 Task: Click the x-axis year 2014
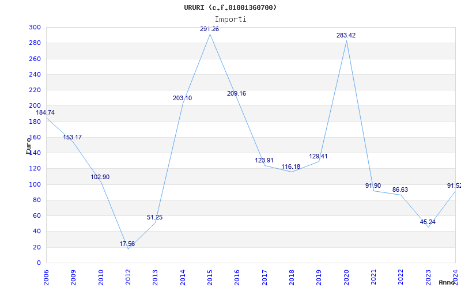pos(183,278)
